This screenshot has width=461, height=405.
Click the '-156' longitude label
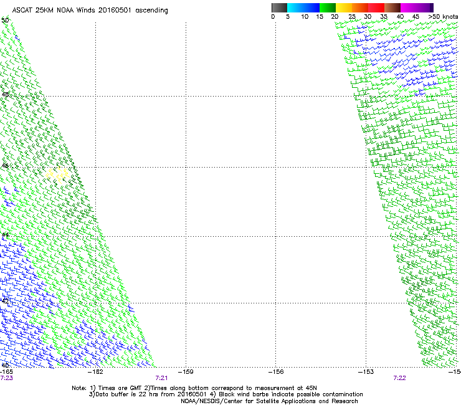[x=276, y=372]
